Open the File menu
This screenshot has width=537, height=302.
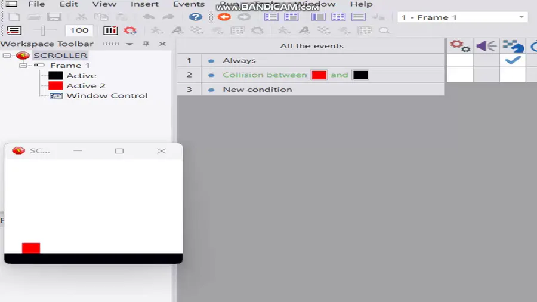pos(36,4)
